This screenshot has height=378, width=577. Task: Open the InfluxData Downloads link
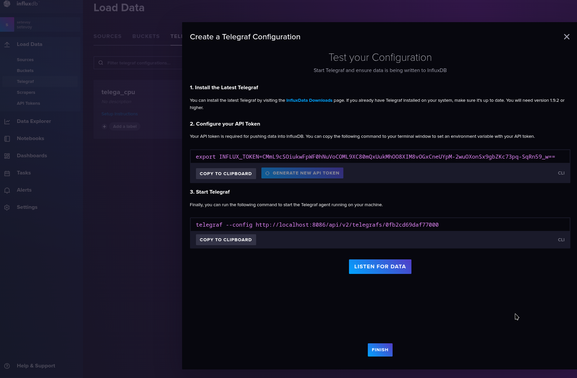309,100
